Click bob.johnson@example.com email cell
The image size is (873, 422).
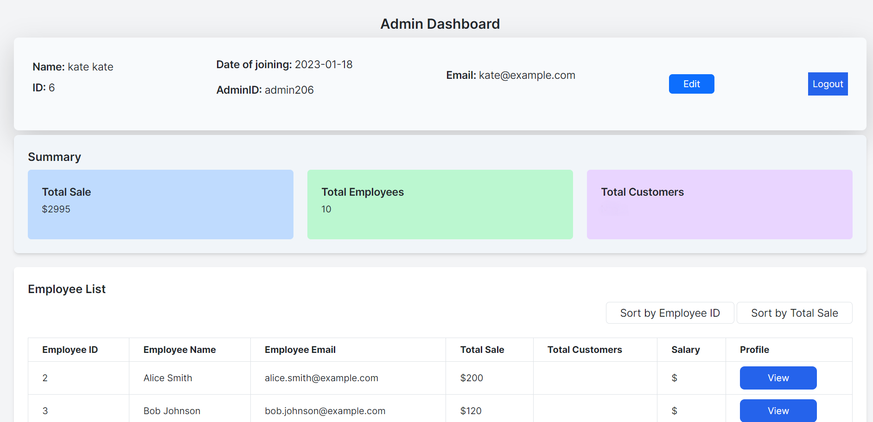click(325, 411)
